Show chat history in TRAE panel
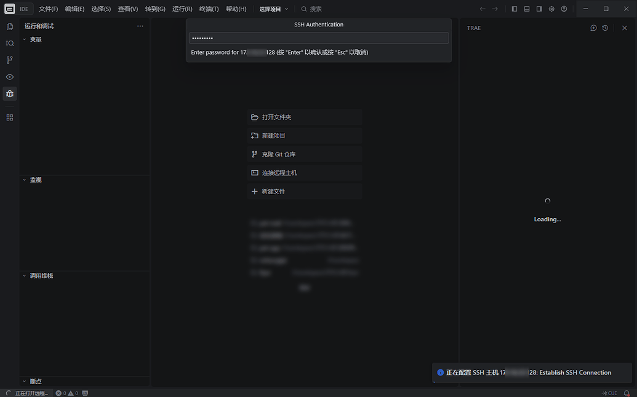This screenshot has width=637, height=397. click(606, 28)
